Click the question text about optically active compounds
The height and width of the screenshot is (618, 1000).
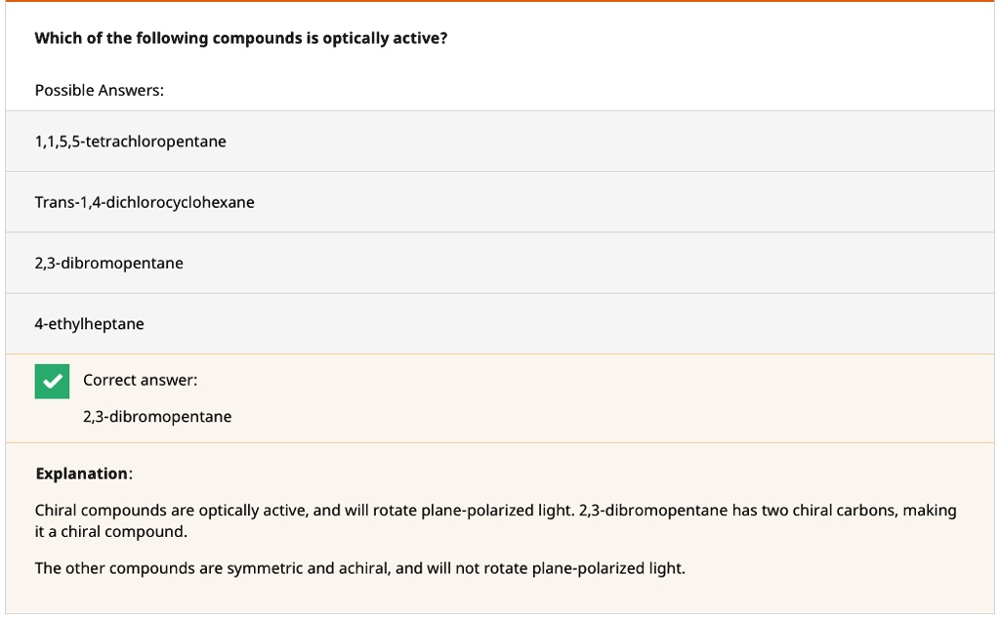(240, 39)
